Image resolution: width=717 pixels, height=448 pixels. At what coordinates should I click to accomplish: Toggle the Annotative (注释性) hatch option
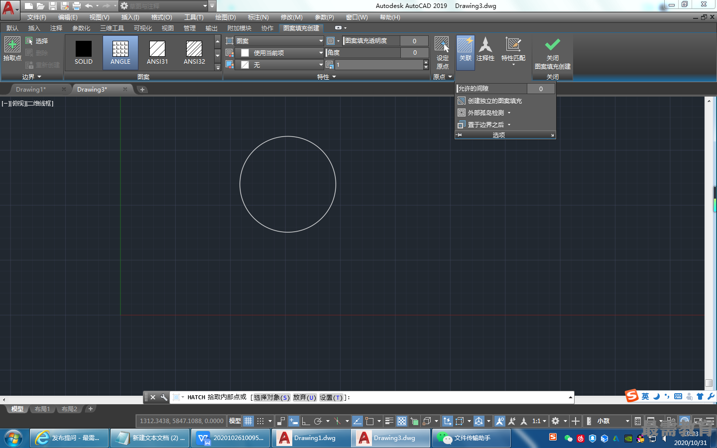[485, 50]
